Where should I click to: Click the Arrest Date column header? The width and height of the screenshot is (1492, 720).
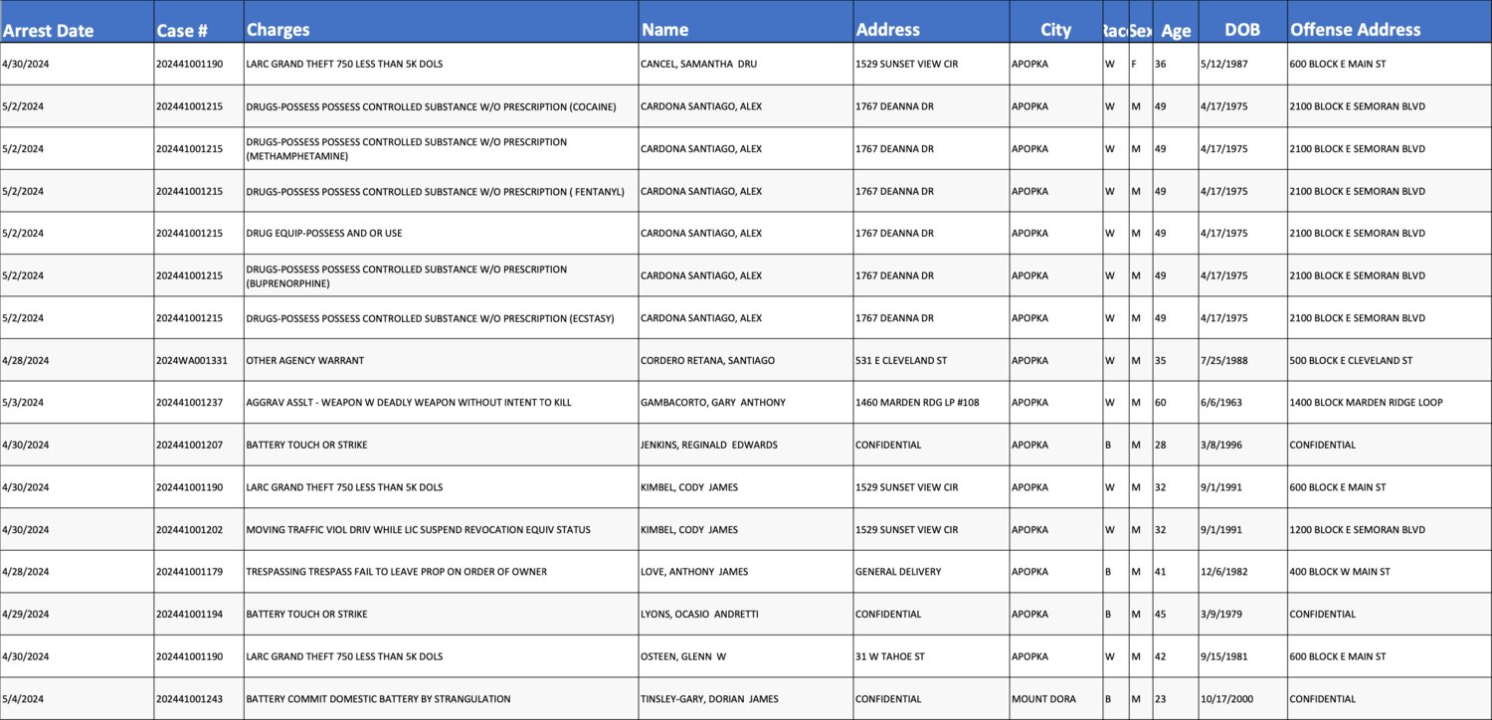[x=77, y=22]
